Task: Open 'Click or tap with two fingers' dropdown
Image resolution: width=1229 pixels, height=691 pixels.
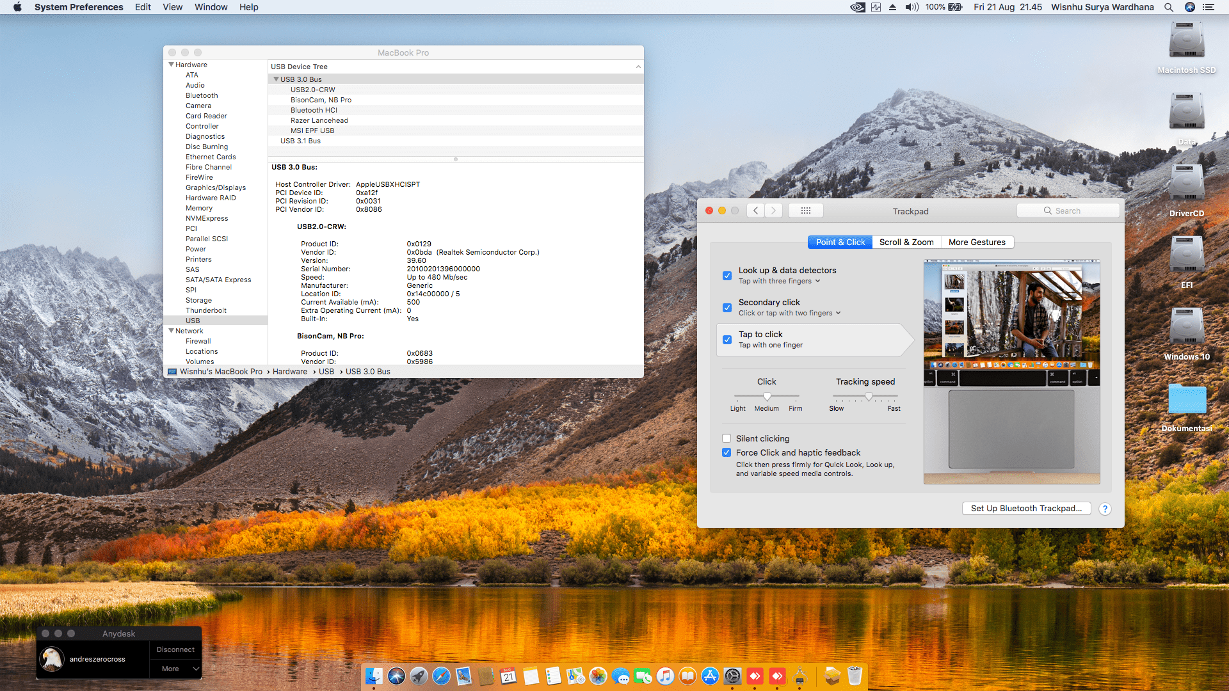Action: tap(790, 313)
